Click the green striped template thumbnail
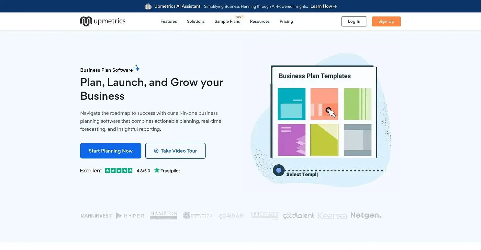 (358, 104)
